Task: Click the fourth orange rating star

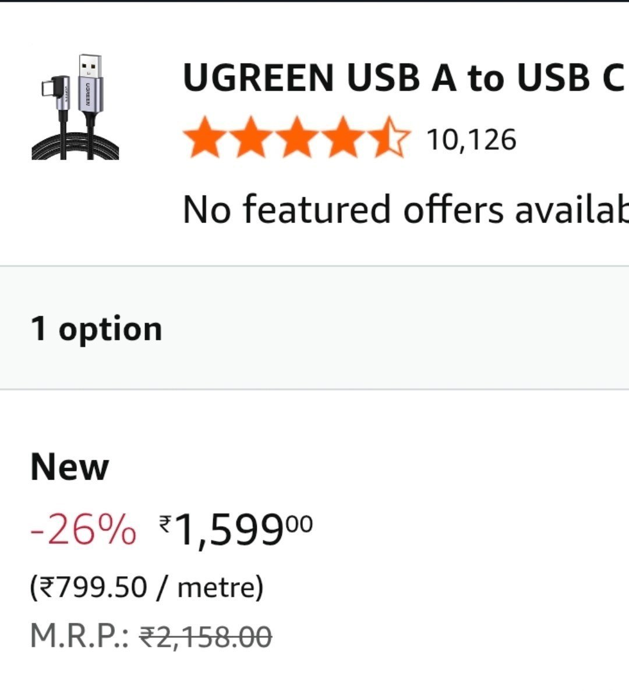Action: 344,139
